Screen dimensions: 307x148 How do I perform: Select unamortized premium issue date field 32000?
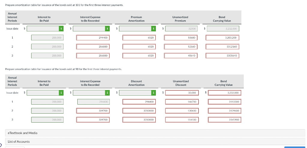(x=181, y=29)
